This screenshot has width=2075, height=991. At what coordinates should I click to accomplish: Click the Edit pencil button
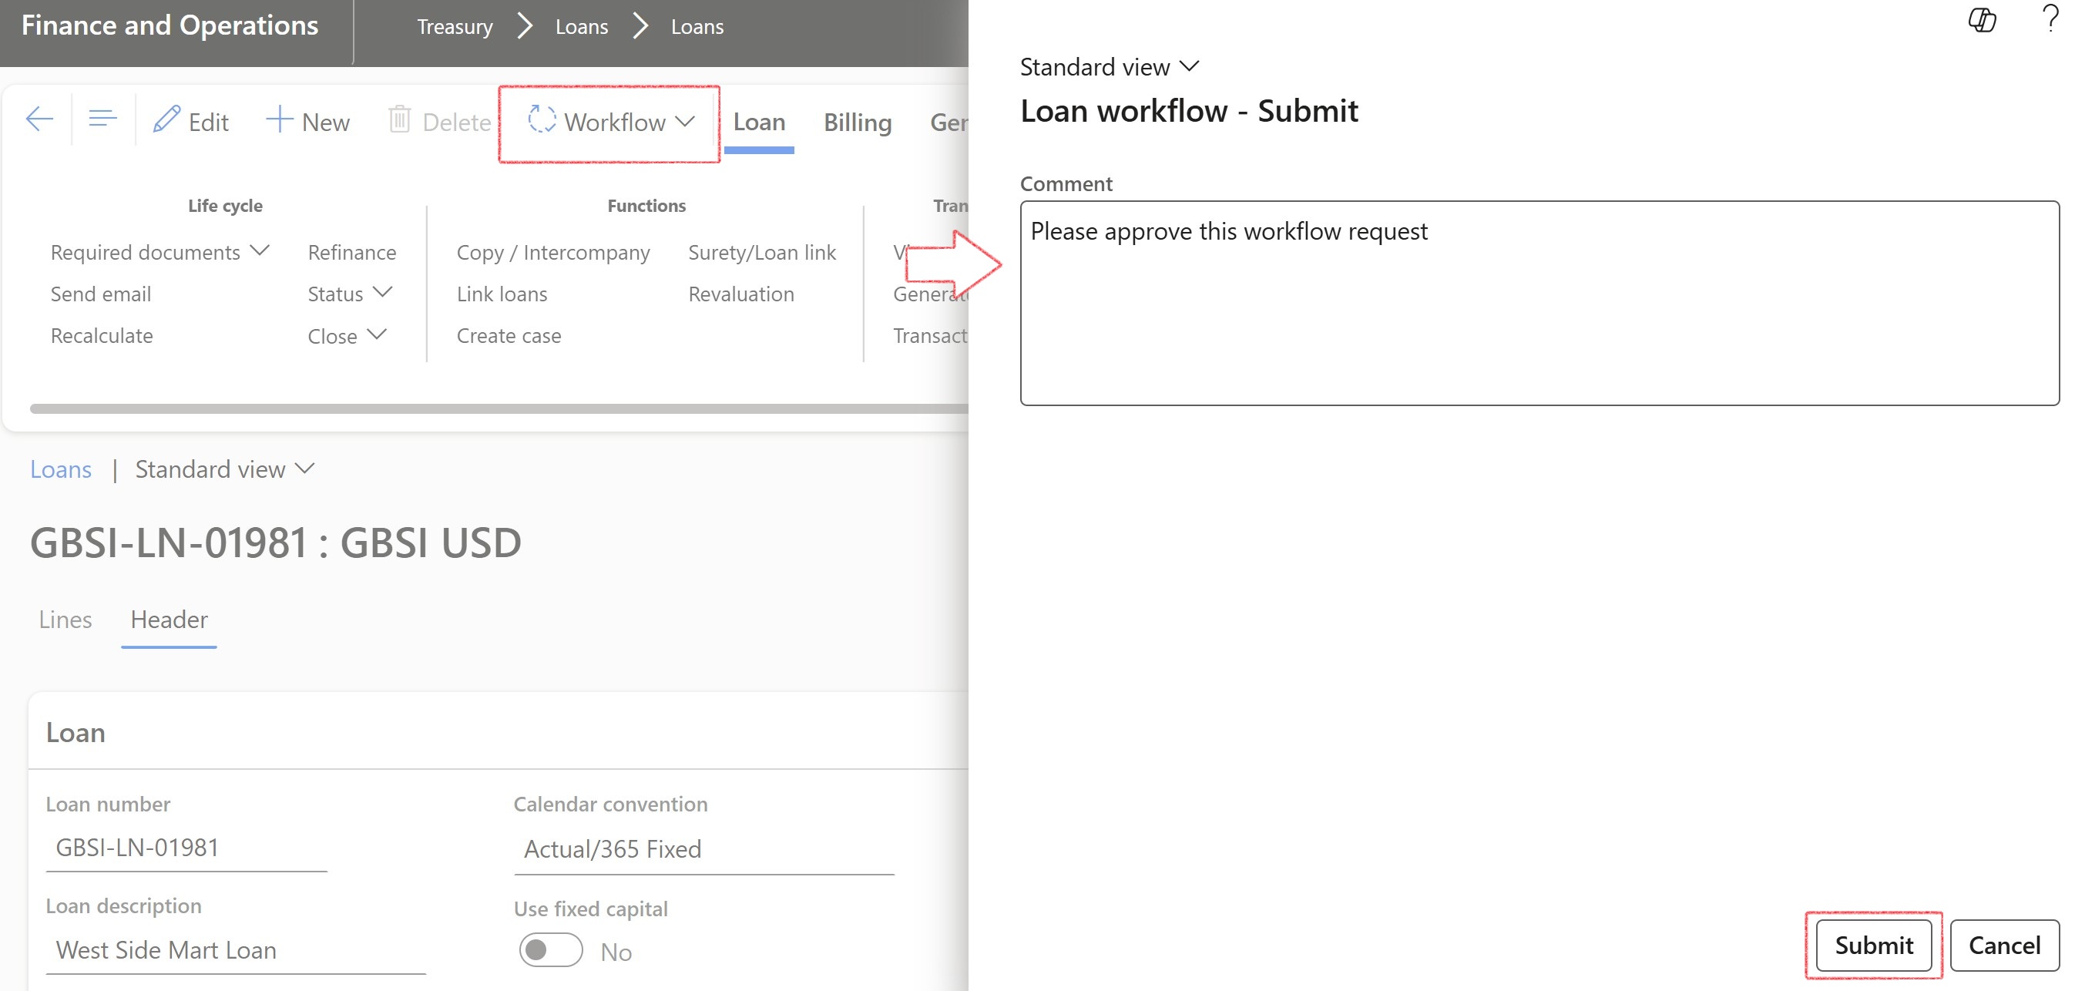click(191, 122)
